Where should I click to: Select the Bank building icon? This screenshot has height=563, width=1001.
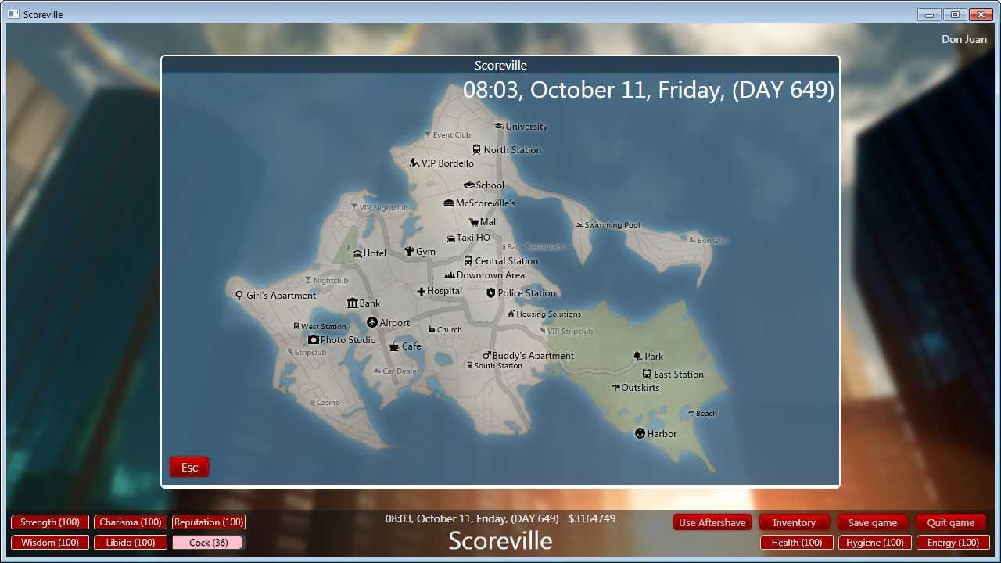[x=352, y=303]
